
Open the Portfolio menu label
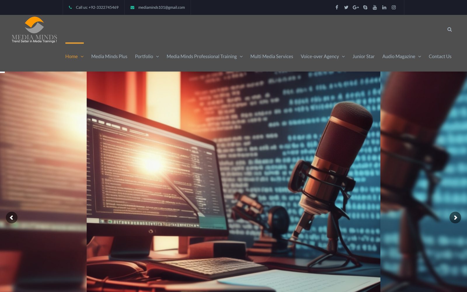[x=144, y=56]
